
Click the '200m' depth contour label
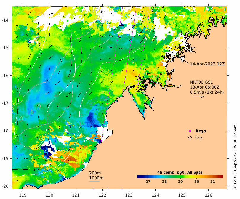point(95,173)
